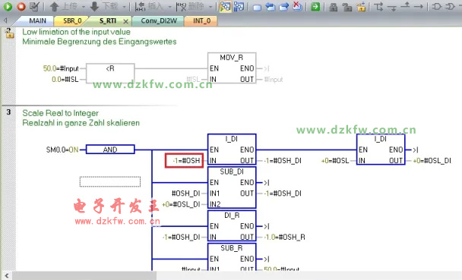
Task: Switch to the Conv_DI2W tab
Action: point(159,21)
